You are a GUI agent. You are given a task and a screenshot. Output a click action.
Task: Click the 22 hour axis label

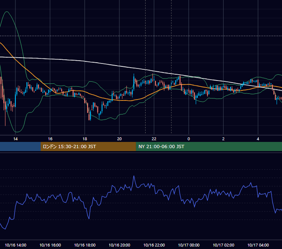154,139
